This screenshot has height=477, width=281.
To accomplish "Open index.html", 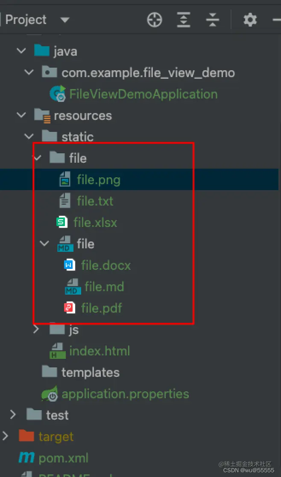I will pyautogui.click(x=100, y=351).
